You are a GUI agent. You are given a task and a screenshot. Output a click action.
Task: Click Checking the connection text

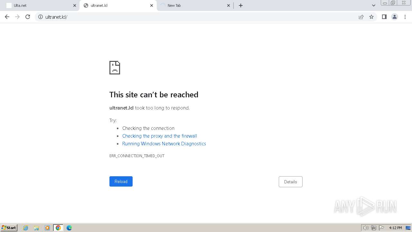point(148,128)
